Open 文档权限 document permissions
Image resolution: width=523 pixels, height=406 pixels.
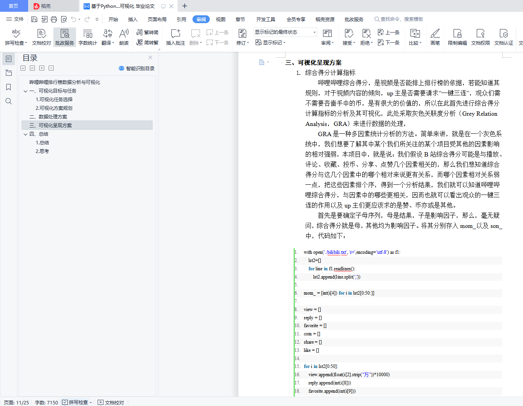(481, 37)
